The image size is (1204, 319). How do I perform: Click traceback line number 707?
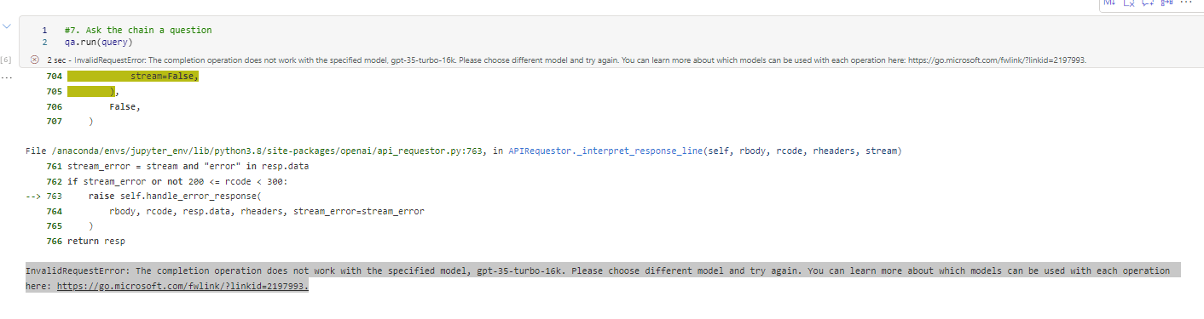pyautogui.click(x=54, y=122)
